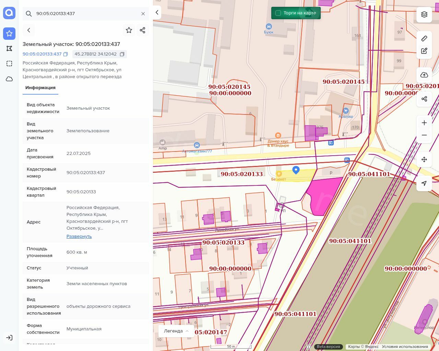This screenshot has height=351, width=439.
Task: Open favorites section in left sidebar
Action: (9, 33)
